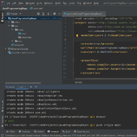The height and width of the screenshot is (137, 137).
Task: Open the Problems tool window
Action: pos(24,132)
